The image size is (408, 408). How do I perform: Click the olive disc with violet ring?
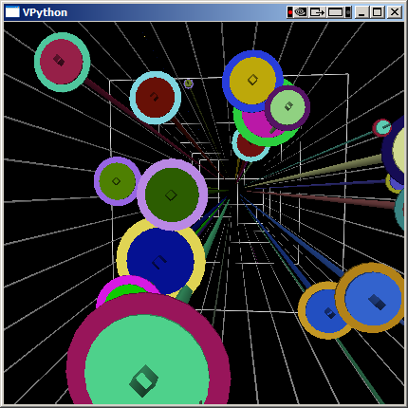117,181
